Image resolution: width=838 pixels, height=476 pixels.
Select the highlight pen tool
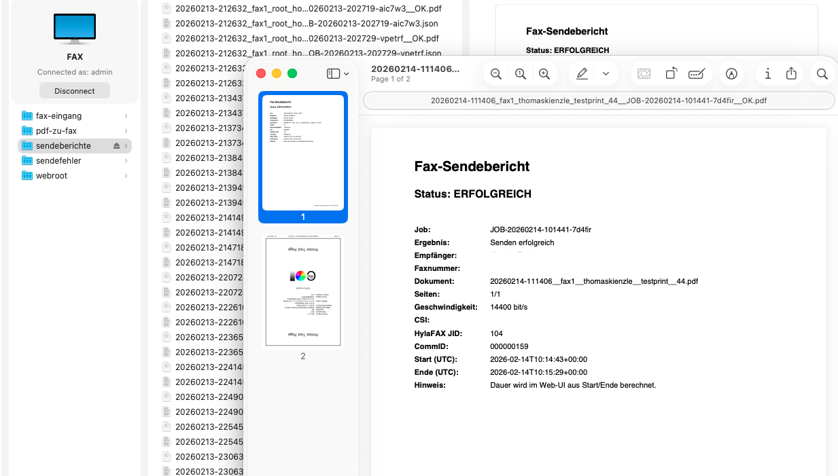pyautogui.click(x=582, y=74)
